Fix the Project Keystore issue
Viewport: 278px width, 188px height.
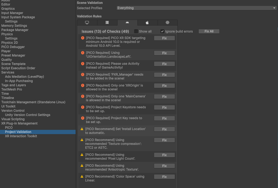coord(164,108)
